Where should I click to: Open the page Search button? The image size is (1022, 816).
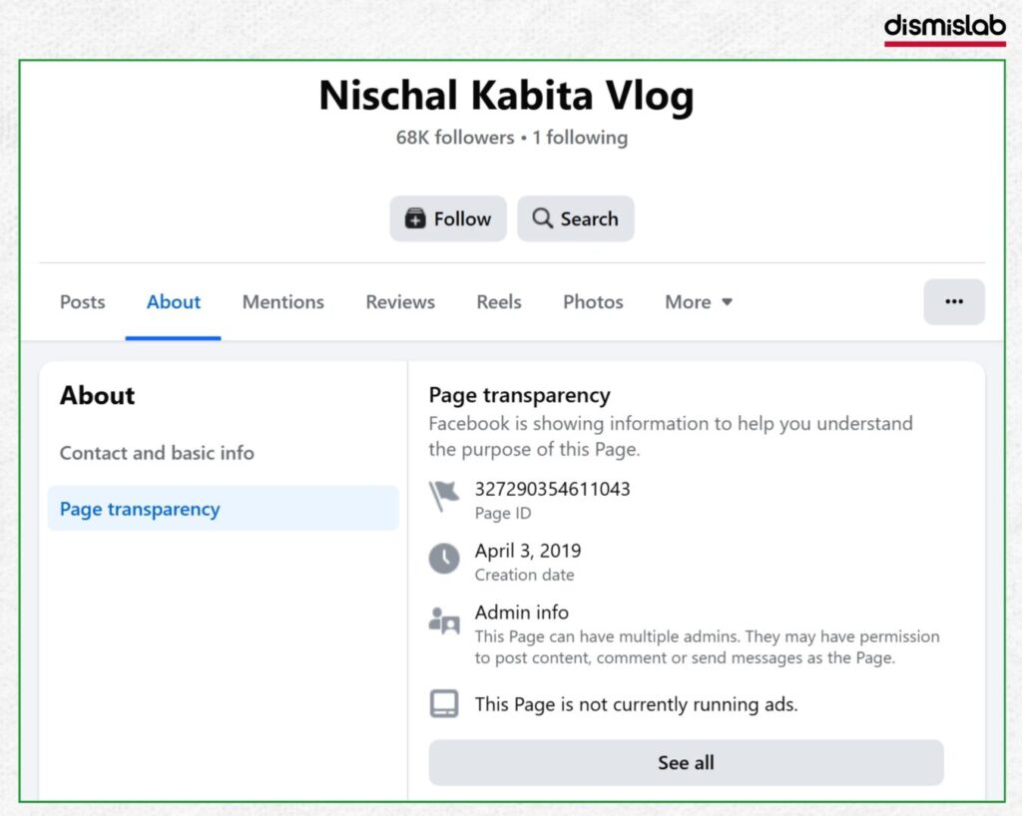(576, 218)
